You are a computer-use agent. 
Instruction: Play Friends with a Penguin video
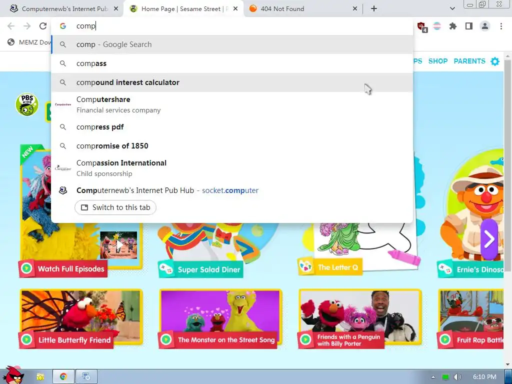pyautogui.click(x=360, y=318)
